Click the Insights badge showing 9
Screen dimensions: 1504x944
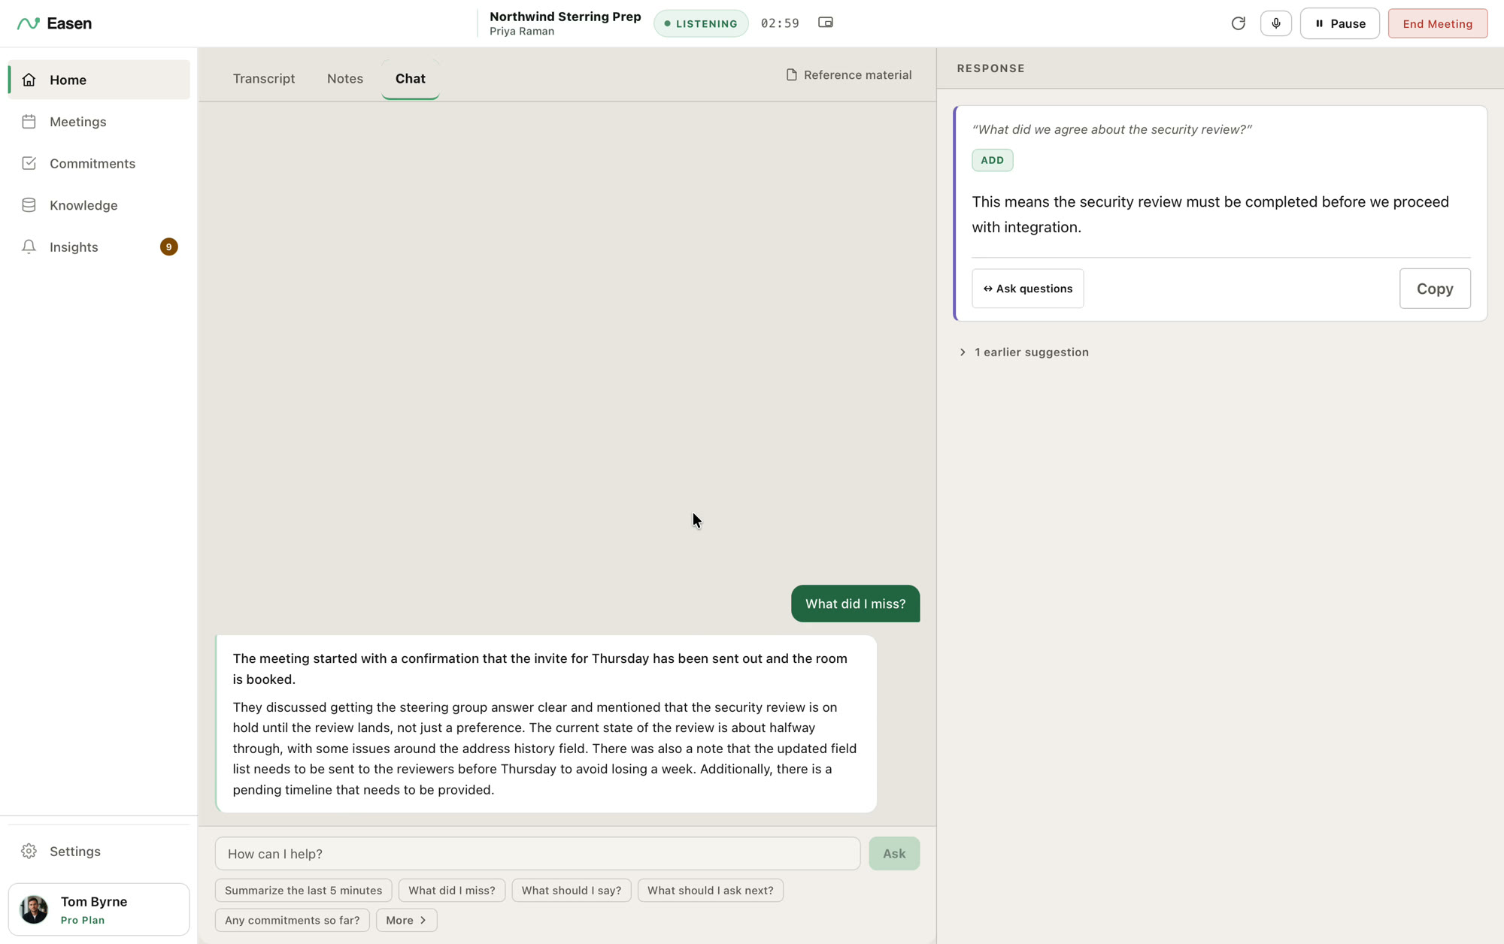pyautogui.click(x=168, y=247)
